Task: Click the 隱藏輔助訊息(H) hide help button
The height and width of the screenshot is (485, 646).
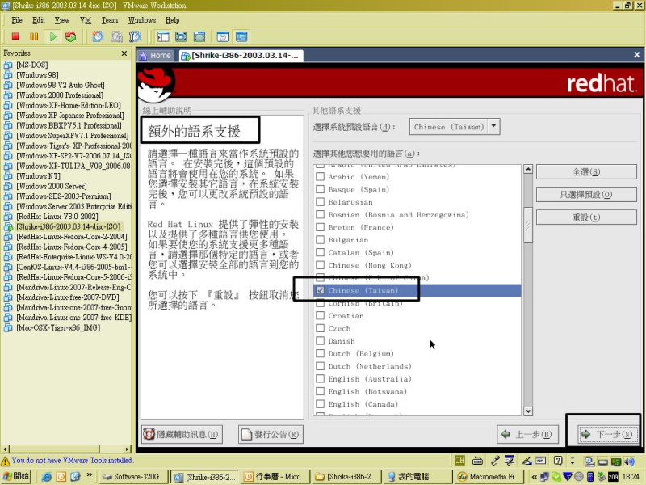Action: [182, 434]
